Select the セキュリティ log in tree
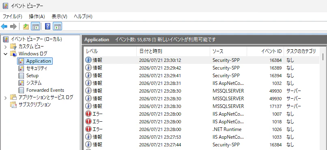327x150 pixels. click(x=37, y=68)
